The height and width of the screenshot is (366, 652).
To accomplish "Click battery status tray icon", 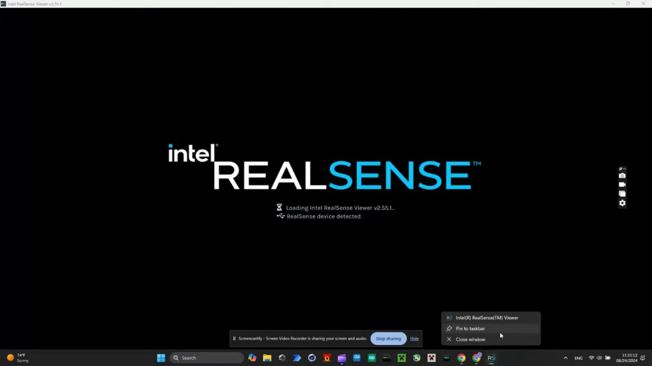I will [608, 358].
